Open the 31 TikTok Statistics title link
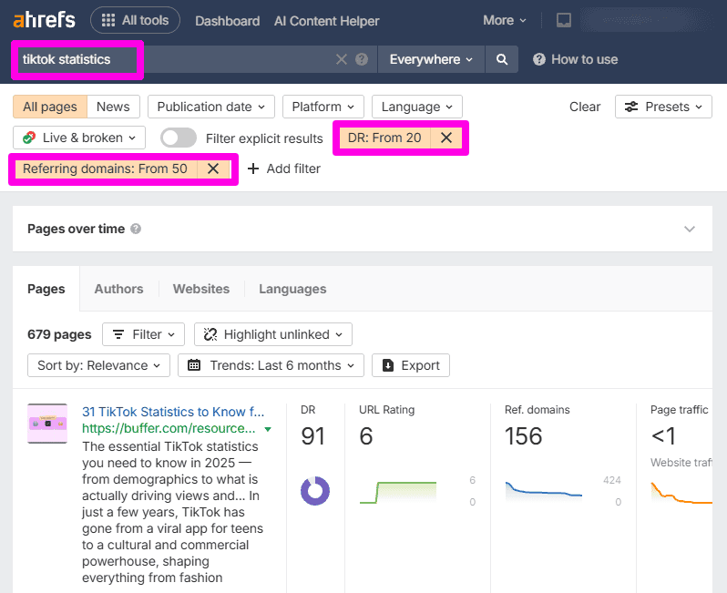This screenshot has height=593, width=727. coord(173,412)
